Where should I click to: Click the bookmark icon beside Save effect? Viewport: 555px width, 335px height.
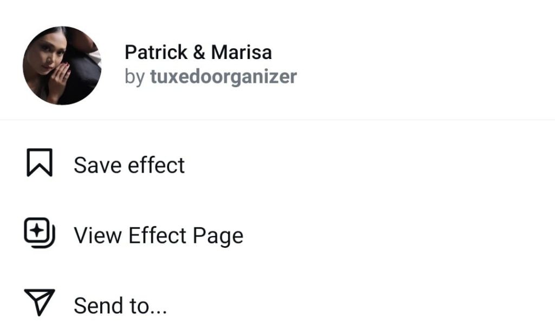40,162
